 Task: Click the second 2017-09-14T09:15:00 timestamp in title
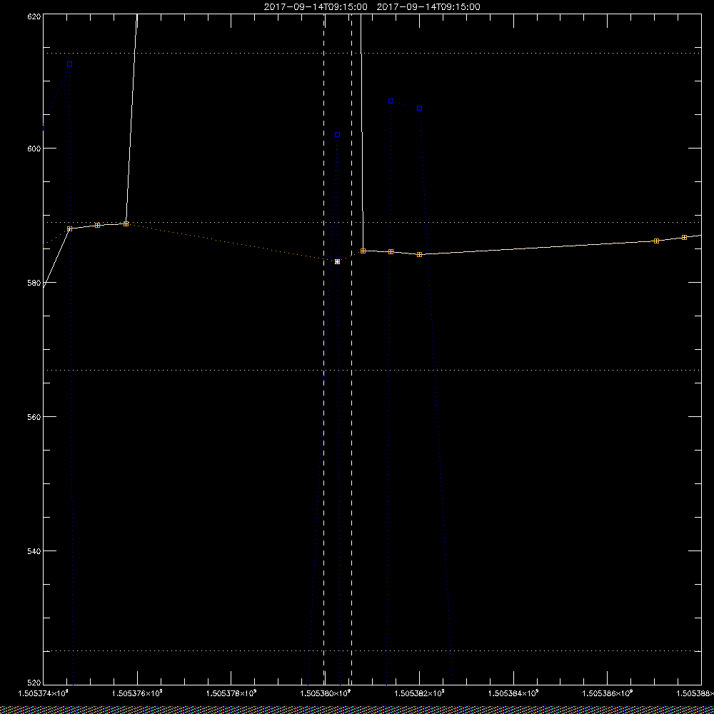coord(428,7)
